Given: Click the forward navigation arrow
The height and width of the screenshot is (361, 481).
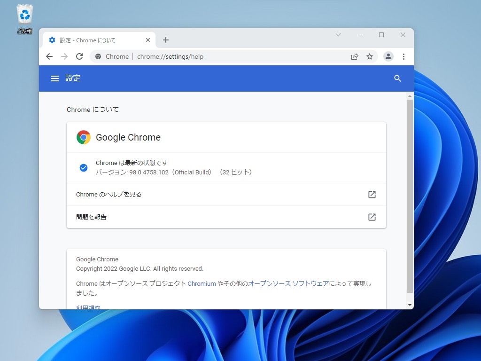Looking at the screenshot, I should [x=64, y=56].
